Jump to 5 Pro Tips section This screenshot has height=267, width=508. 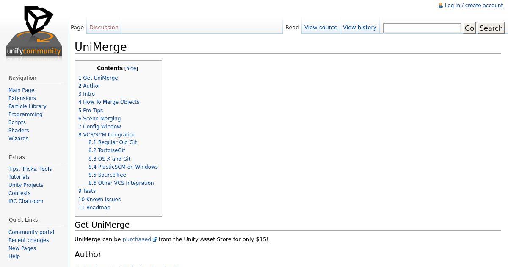click(x=91, y=111)
